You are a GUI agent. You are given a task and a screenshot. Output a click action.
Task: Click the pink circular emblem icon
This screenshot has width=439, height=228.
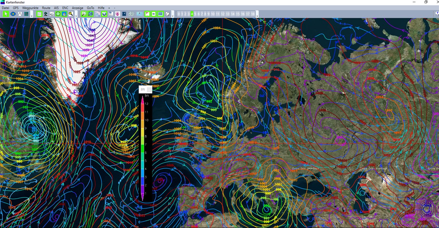118,14
